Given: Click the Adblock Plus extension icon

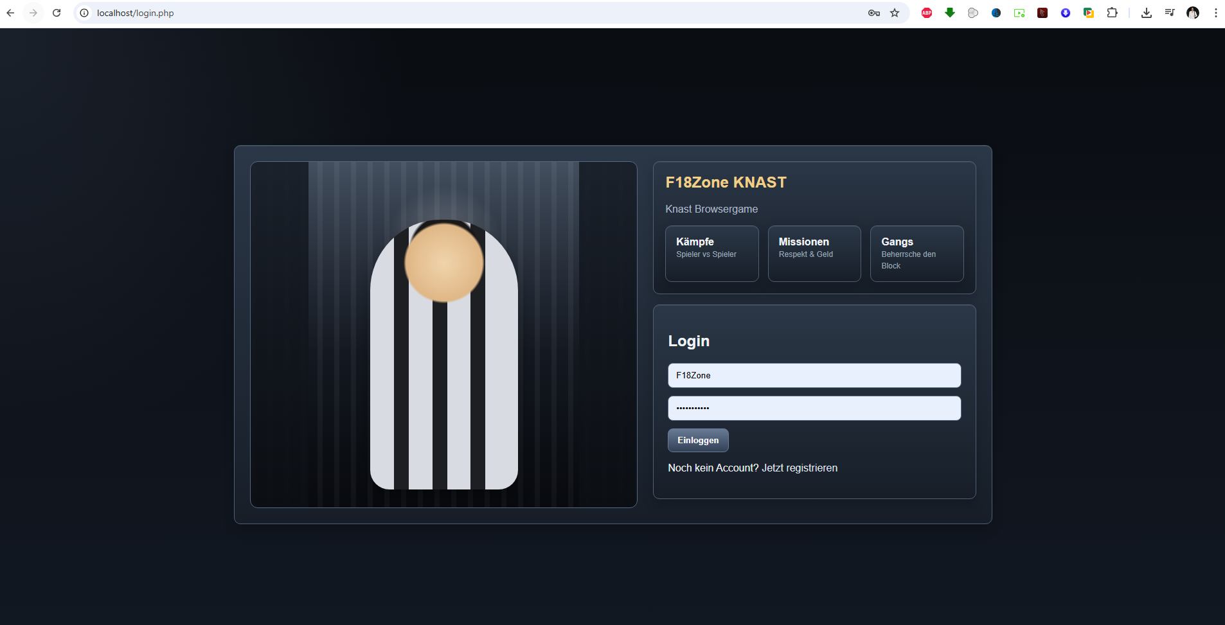Looking at the screenshot, I should pyautogui.click(x=927, y=13).
